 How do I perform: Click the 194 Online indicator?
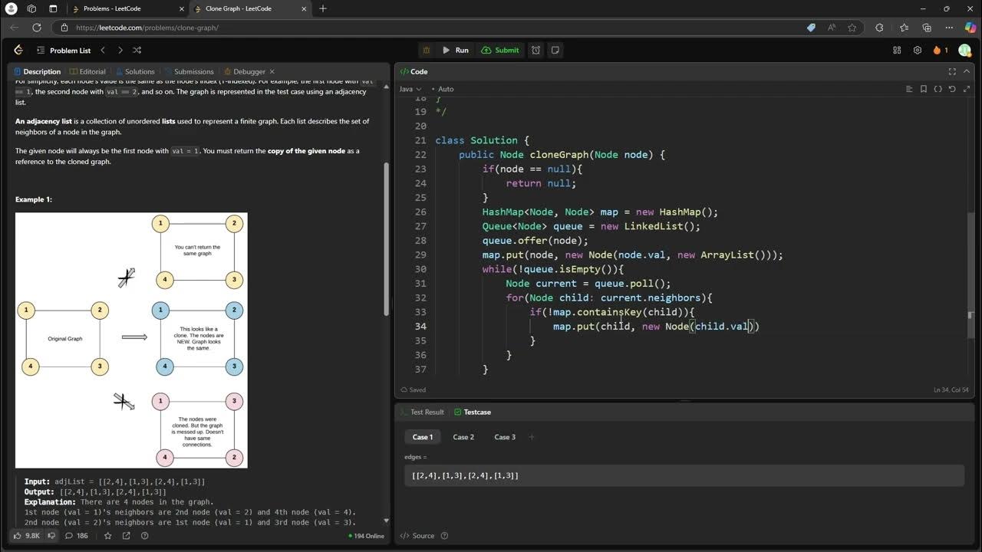365,536
